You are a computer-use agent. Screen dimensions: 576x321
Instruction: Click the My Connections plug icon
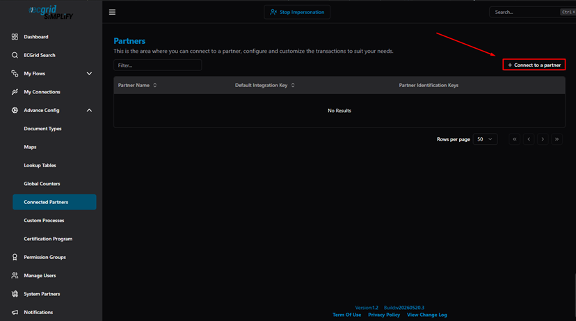(x=15, y=92)
